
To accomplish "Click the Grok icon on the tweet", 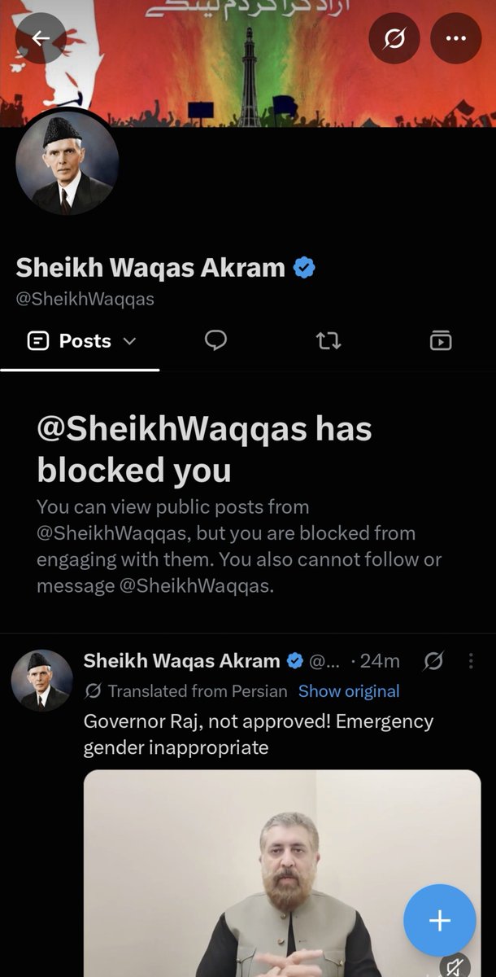I will coord(433,662).
